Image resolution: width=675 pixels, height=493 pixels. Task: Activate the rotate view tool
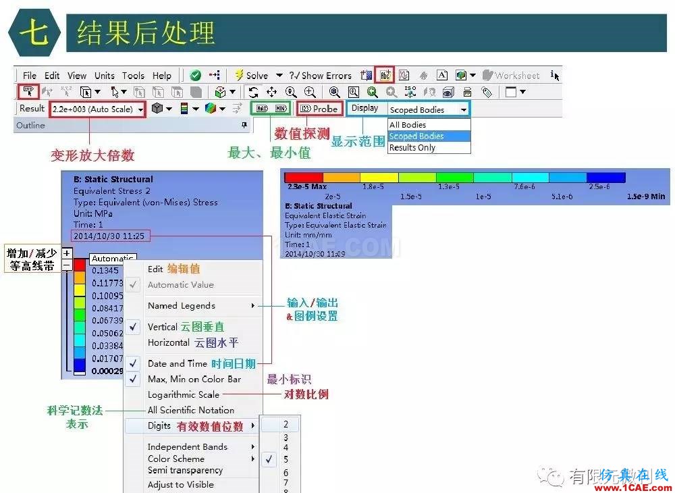click(x=253, y=92)
